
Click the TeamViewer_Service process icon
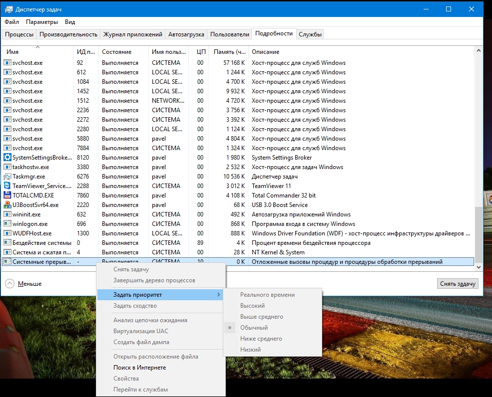7,186
